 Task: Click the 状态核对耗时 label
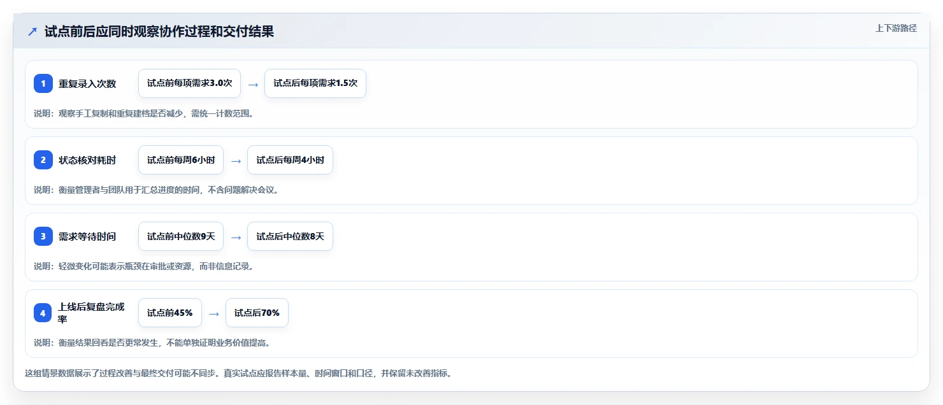point(87,160)
